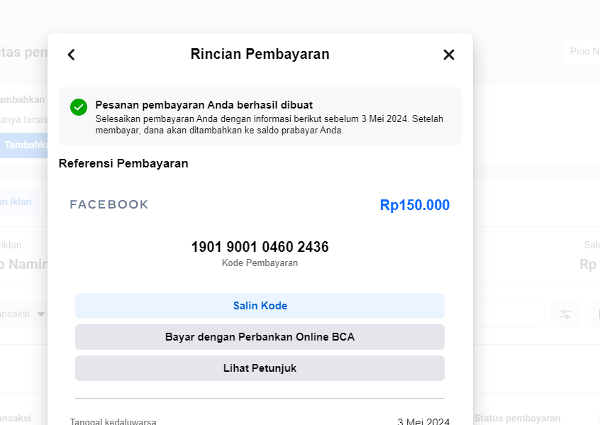Click the green success checkmark icon

[79, 107]
